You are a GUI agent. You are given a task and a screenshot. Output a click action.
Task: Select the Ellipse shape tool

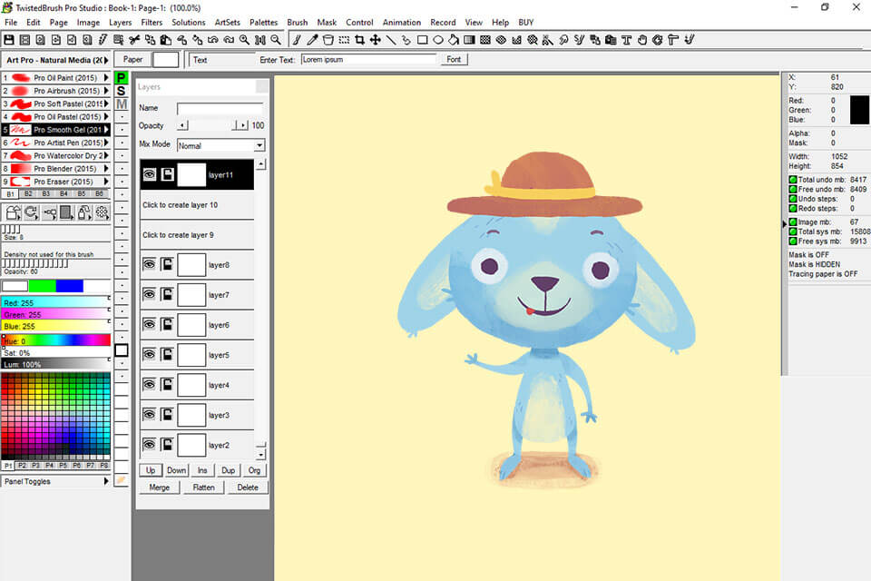click(x=438, y=40)
